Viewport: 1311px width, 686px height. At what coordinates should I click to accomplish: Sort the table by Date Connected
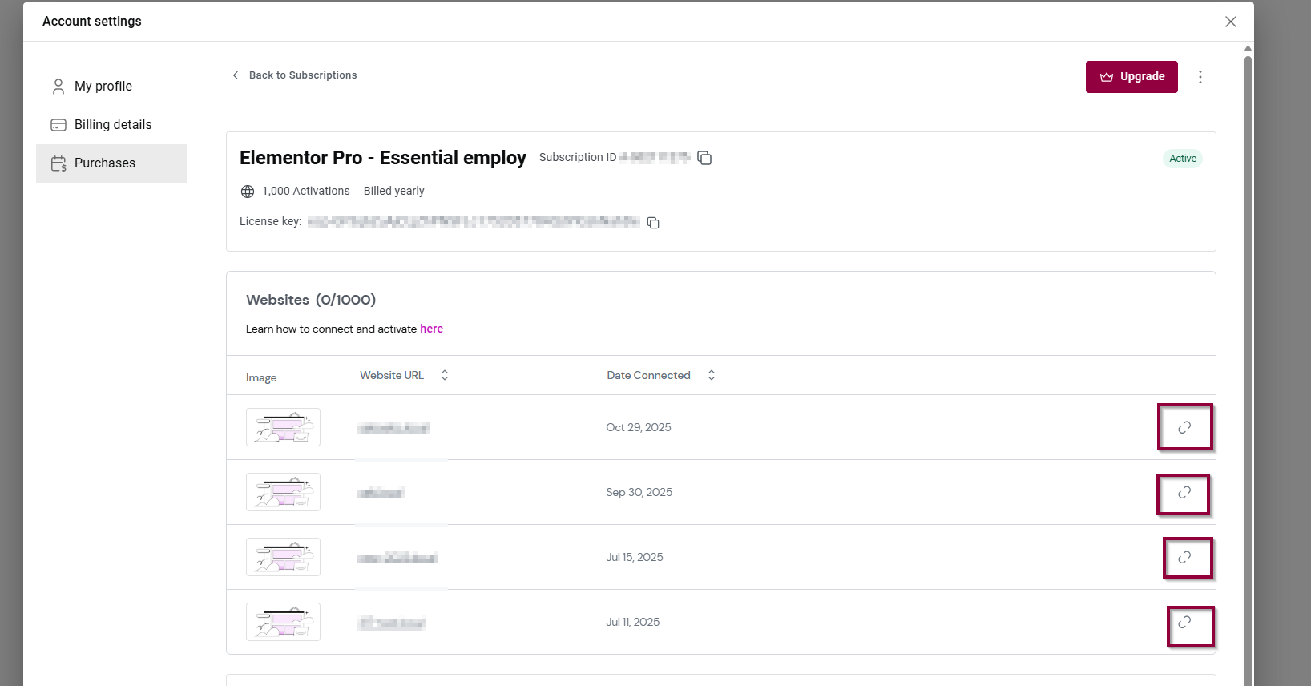711,374
